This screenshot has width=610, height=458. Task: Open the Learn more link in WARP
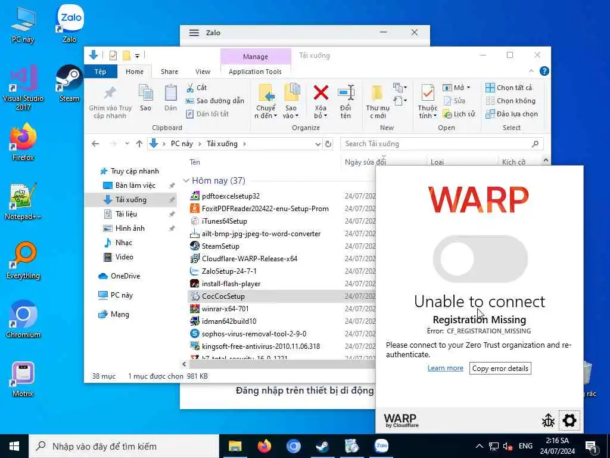coord(445,368)
